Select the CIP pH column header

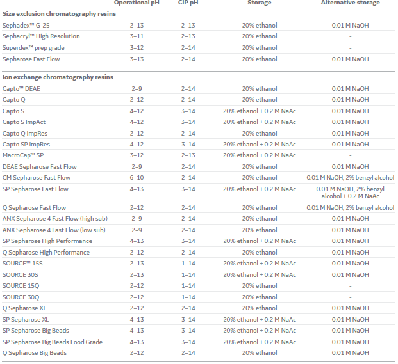pos(188,3)
